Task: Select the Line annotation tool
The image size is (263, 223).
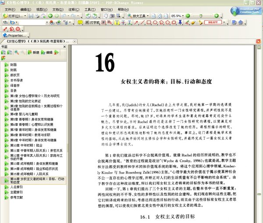Action: click(142, 22)
